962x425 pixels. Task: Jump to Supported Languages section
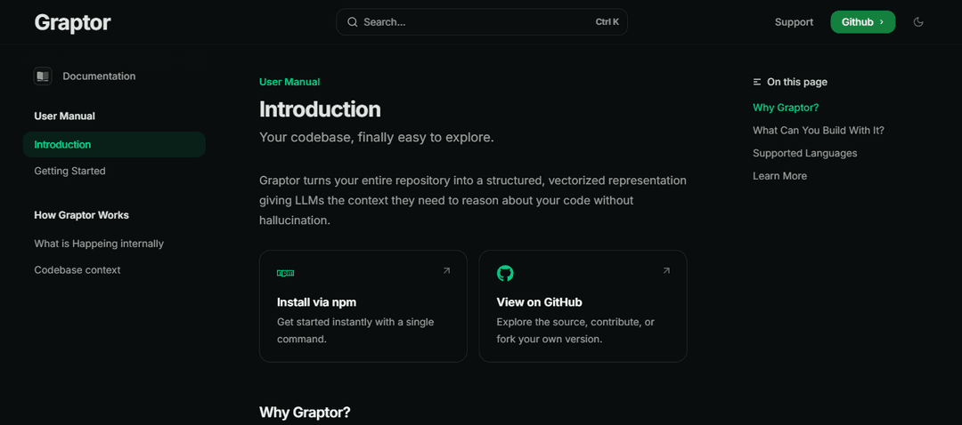(805, 153)
